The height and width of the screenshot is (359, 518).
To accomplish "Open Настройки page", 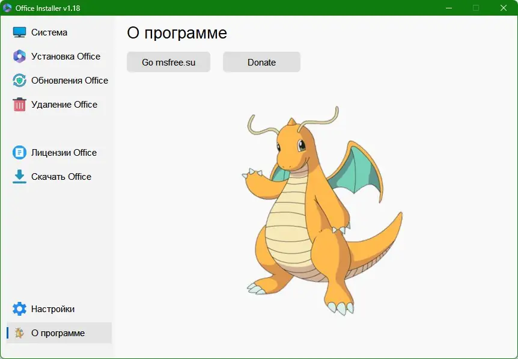I will [59, 308].
